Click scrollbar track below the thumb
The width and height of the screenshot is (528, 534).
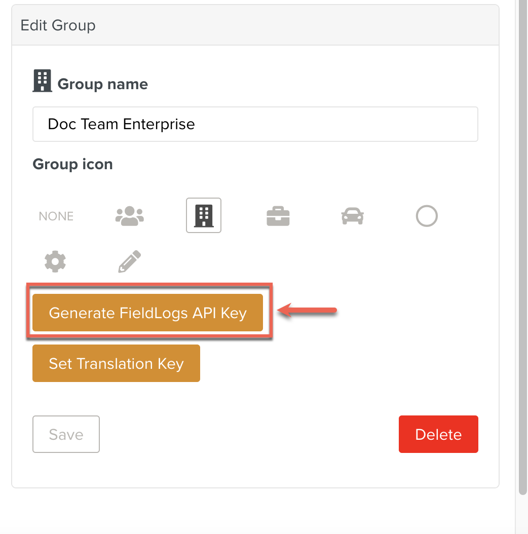pos(523,514)
